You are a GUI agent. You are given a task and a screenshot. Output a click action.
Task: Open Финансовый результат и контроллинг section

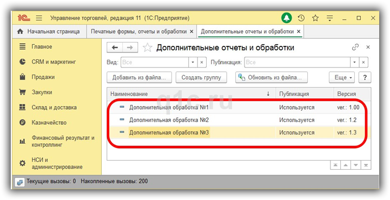[57, 142]
